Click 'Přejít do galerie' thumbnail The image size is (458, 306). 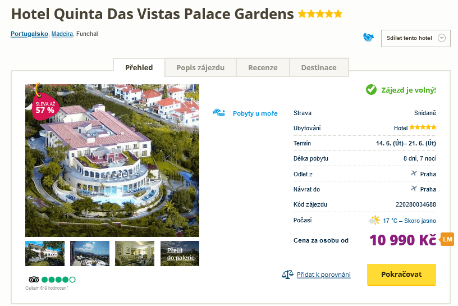click(x=180, y=253)
